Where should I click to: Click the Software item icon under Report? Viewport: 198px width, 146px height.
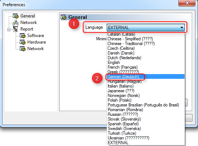pos(23,36)
